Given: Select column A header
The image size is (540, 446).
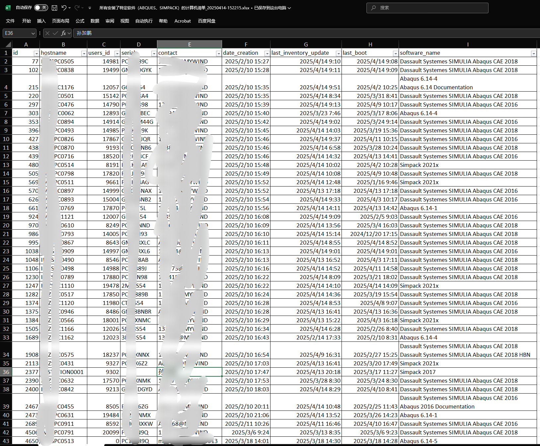Looking at the screenshot, I should click(26, 44).
